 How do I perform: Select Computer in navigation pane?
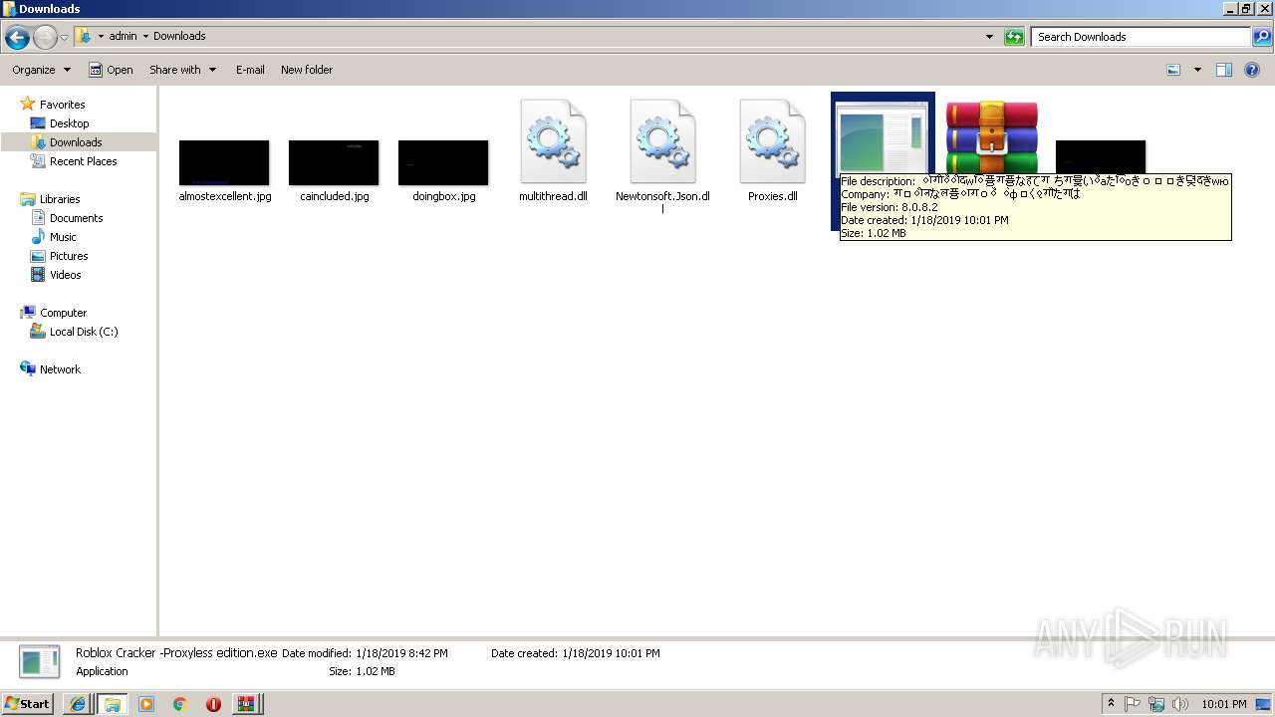pos(63,313)
